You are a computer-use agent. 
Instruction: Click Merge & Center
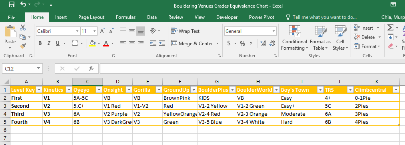(192, 44)
